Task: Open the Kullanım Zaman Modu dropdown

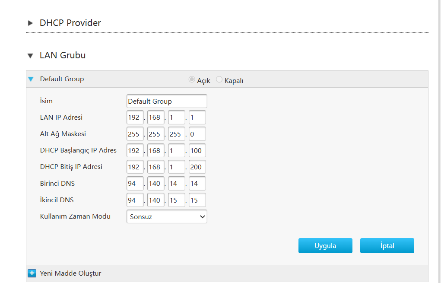Action: click(x=167, y=216)
